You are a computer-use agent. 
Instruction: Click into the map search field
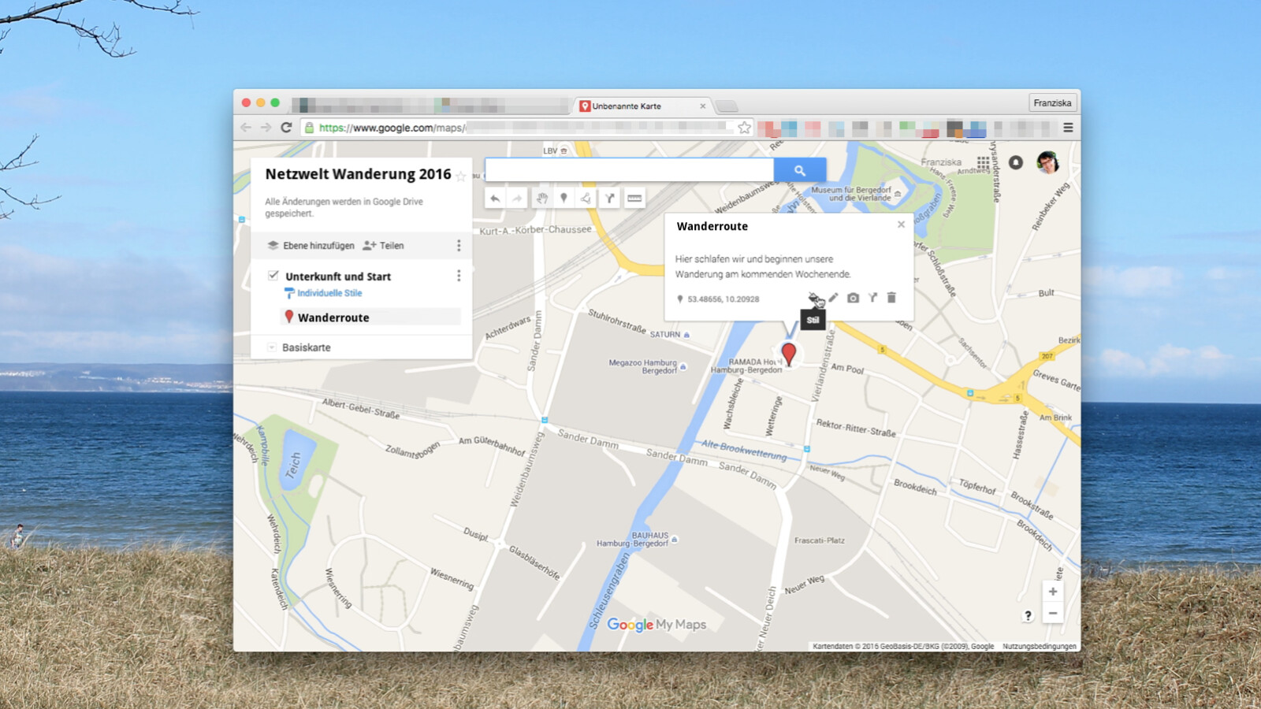pos(630,170)
